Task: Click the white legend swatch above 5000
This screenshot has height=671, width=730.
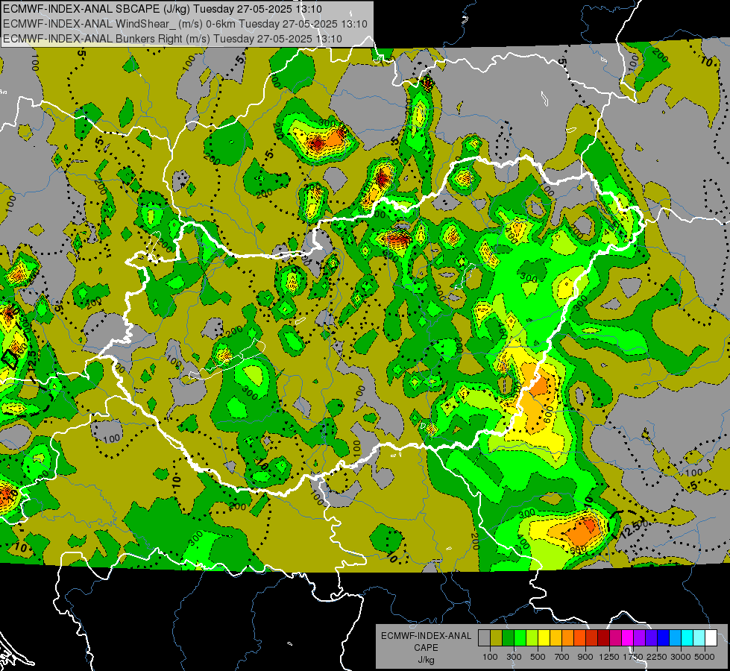Action: pos(711,638)
